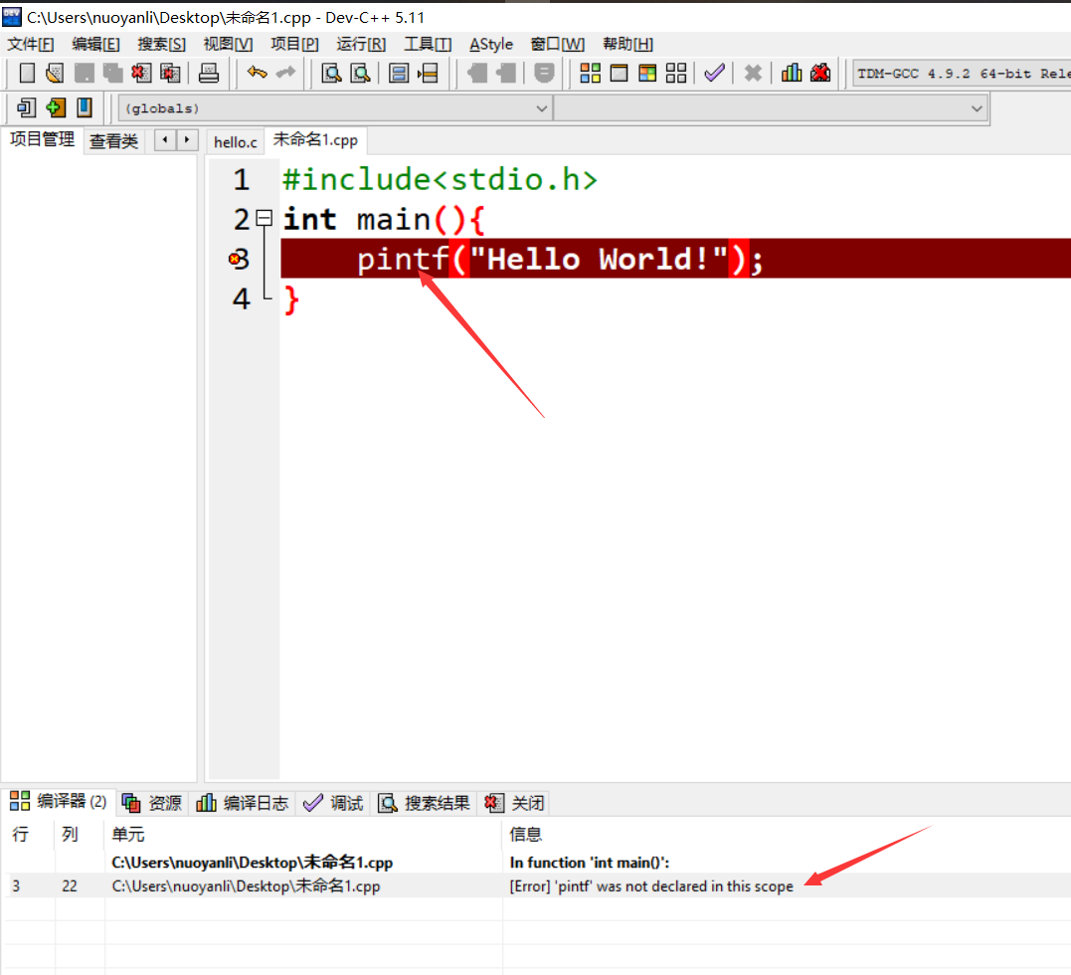Click the Compile and Run icon
1071x975 pixels.
(x=647, y=73)
